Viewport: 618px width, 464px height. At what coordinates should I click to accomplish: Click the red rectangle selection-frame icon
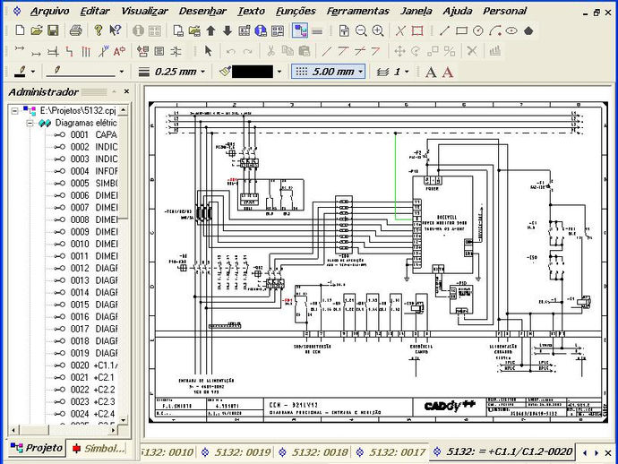coord(417,30)
